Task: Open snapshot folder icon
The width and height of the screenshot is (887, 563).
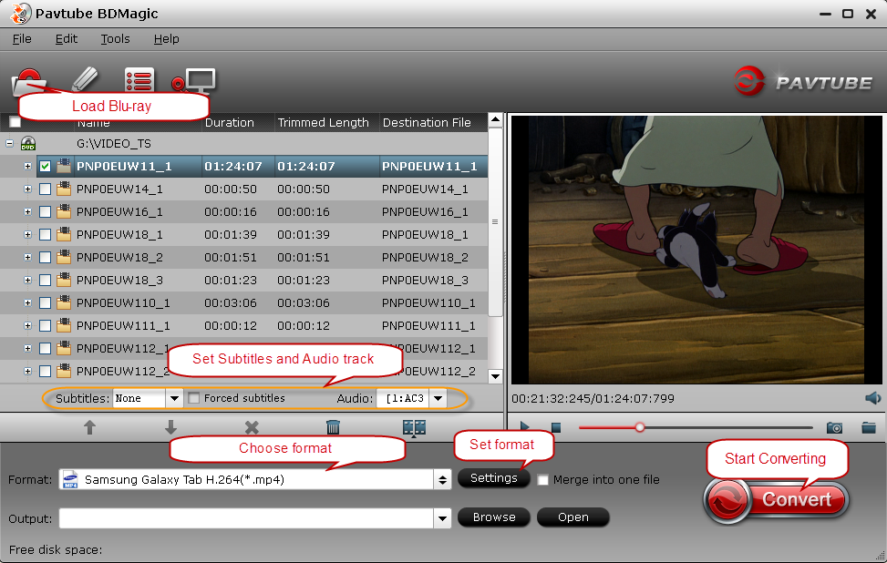Action: coord(869,428)
